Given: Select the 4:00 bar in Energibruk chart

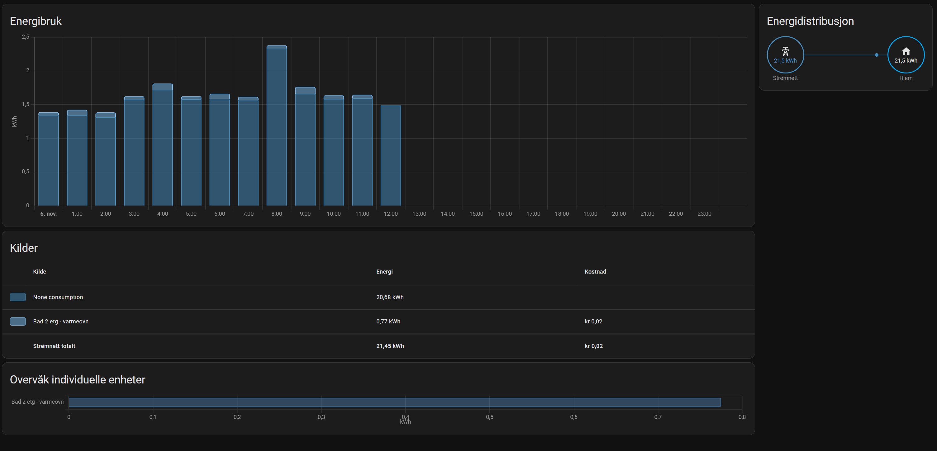Looking at the screenshot, I should pyautogui.click(x=163, y=145).
